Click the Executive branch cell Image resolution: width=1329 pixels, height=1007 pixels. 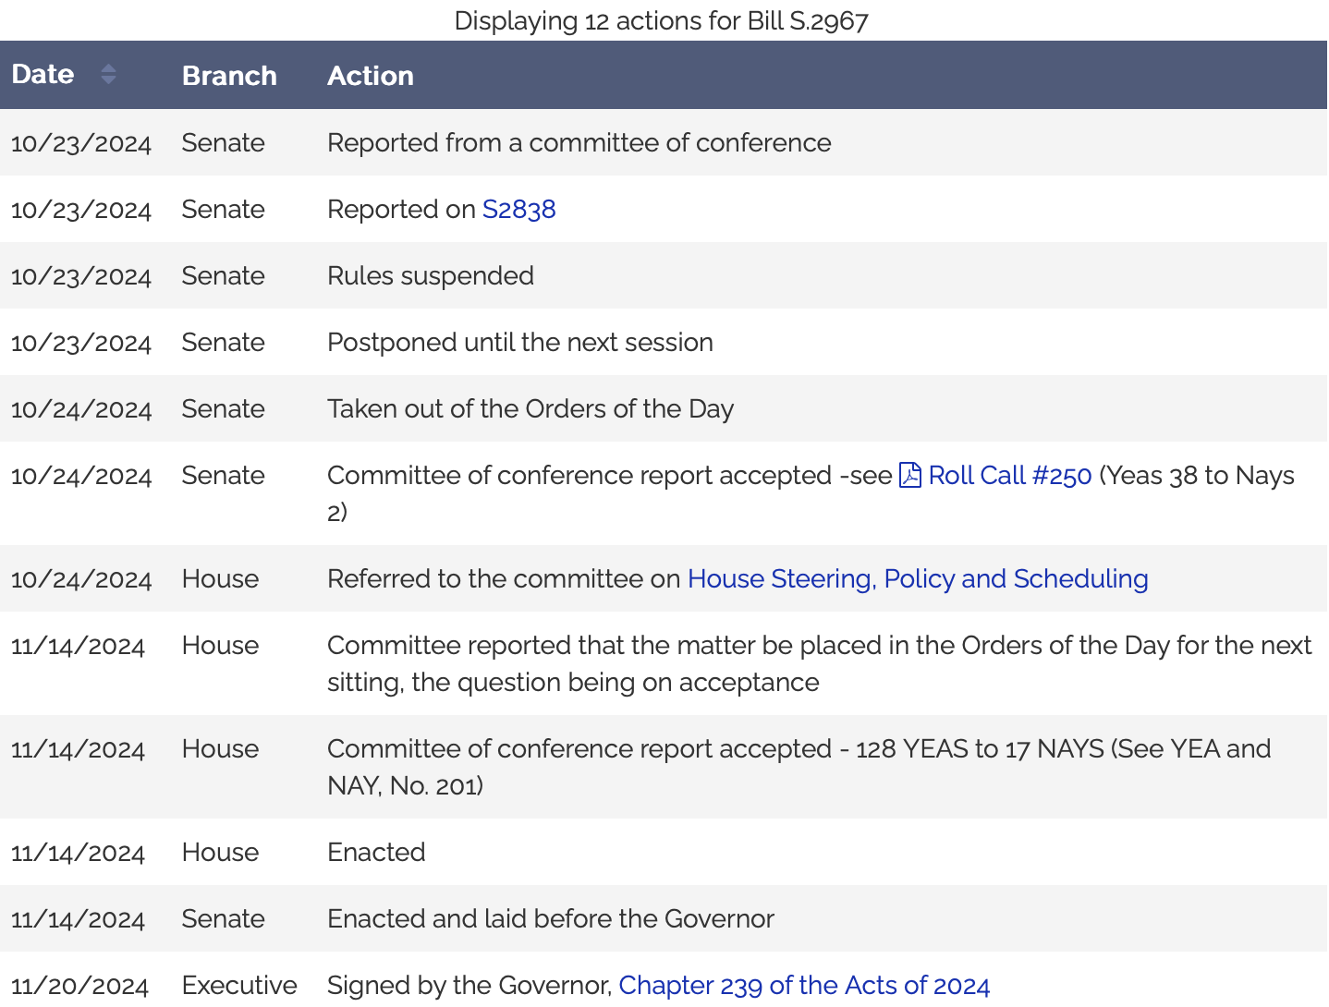point(239,986)
